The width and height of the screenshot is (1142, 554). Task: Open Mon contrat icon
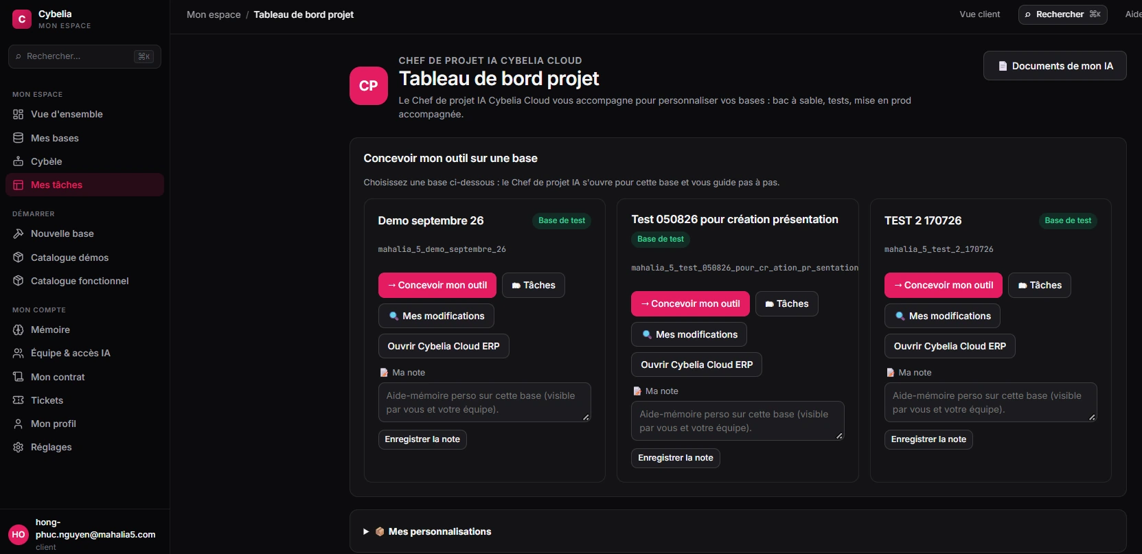[19, 377]
